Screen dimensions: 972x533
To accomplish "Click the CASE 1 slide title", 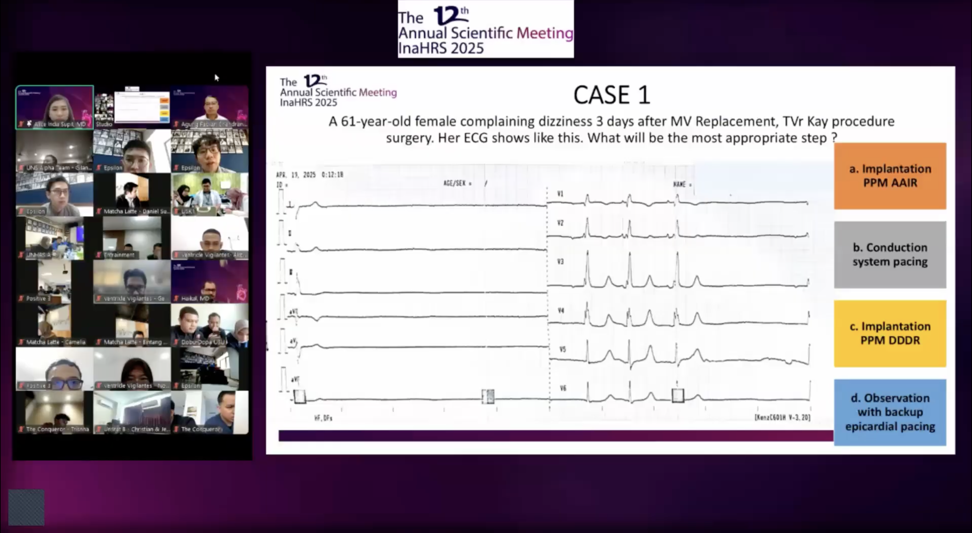I will [x=611, y=95].
